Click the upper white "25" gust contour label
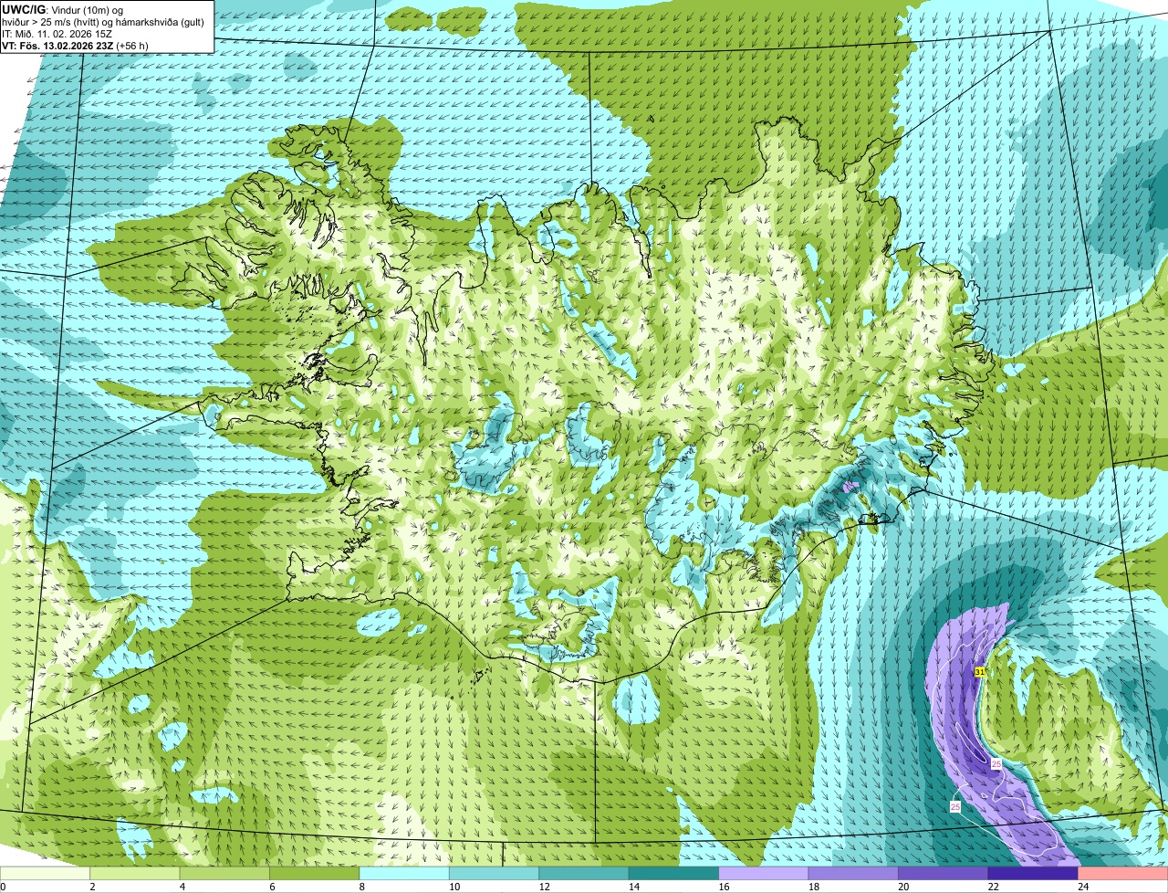This screenshot has width=1168, height=893. 996,763
